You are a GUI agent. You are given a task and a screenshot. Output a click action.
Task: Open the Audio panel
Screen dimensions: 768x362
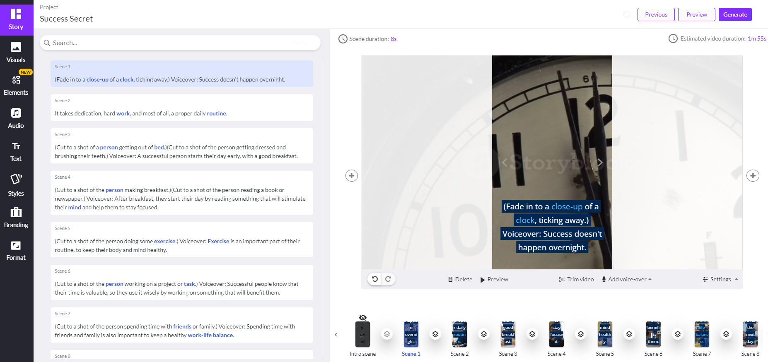click(16, 118)
